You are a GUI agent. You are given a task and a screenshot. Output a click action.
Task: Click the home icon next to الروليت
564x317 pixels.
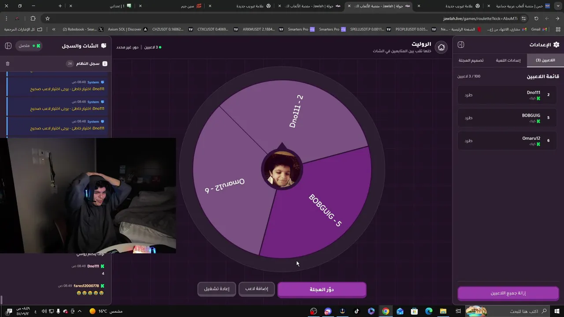click(441, 48)
